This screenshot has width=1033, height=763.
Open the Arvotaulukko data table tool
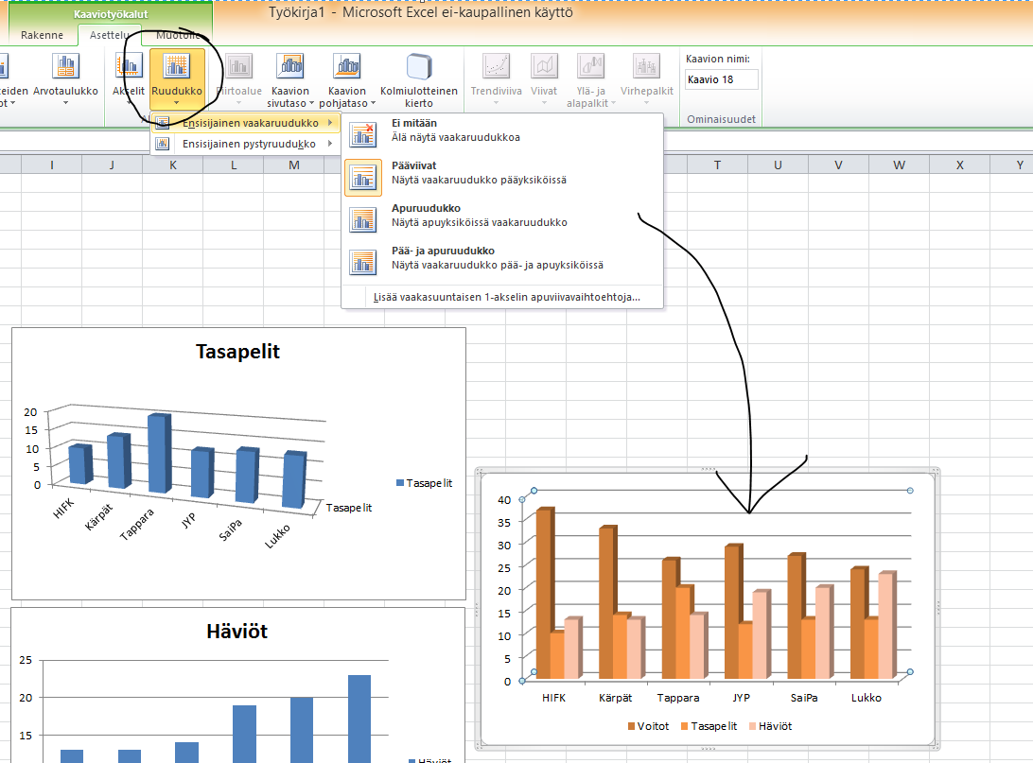pyautogui.click(x=65, y=67)
